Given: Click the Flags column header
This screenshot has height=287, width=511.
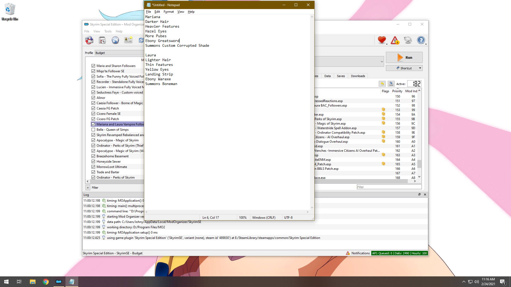Looking at the screenshot, I should pyautogui.click(x=385, y=91).
